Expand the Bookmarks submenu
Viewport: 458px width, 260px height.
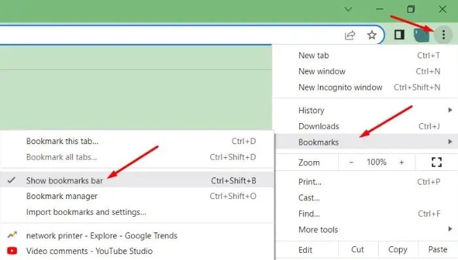[x=366, y=142]
